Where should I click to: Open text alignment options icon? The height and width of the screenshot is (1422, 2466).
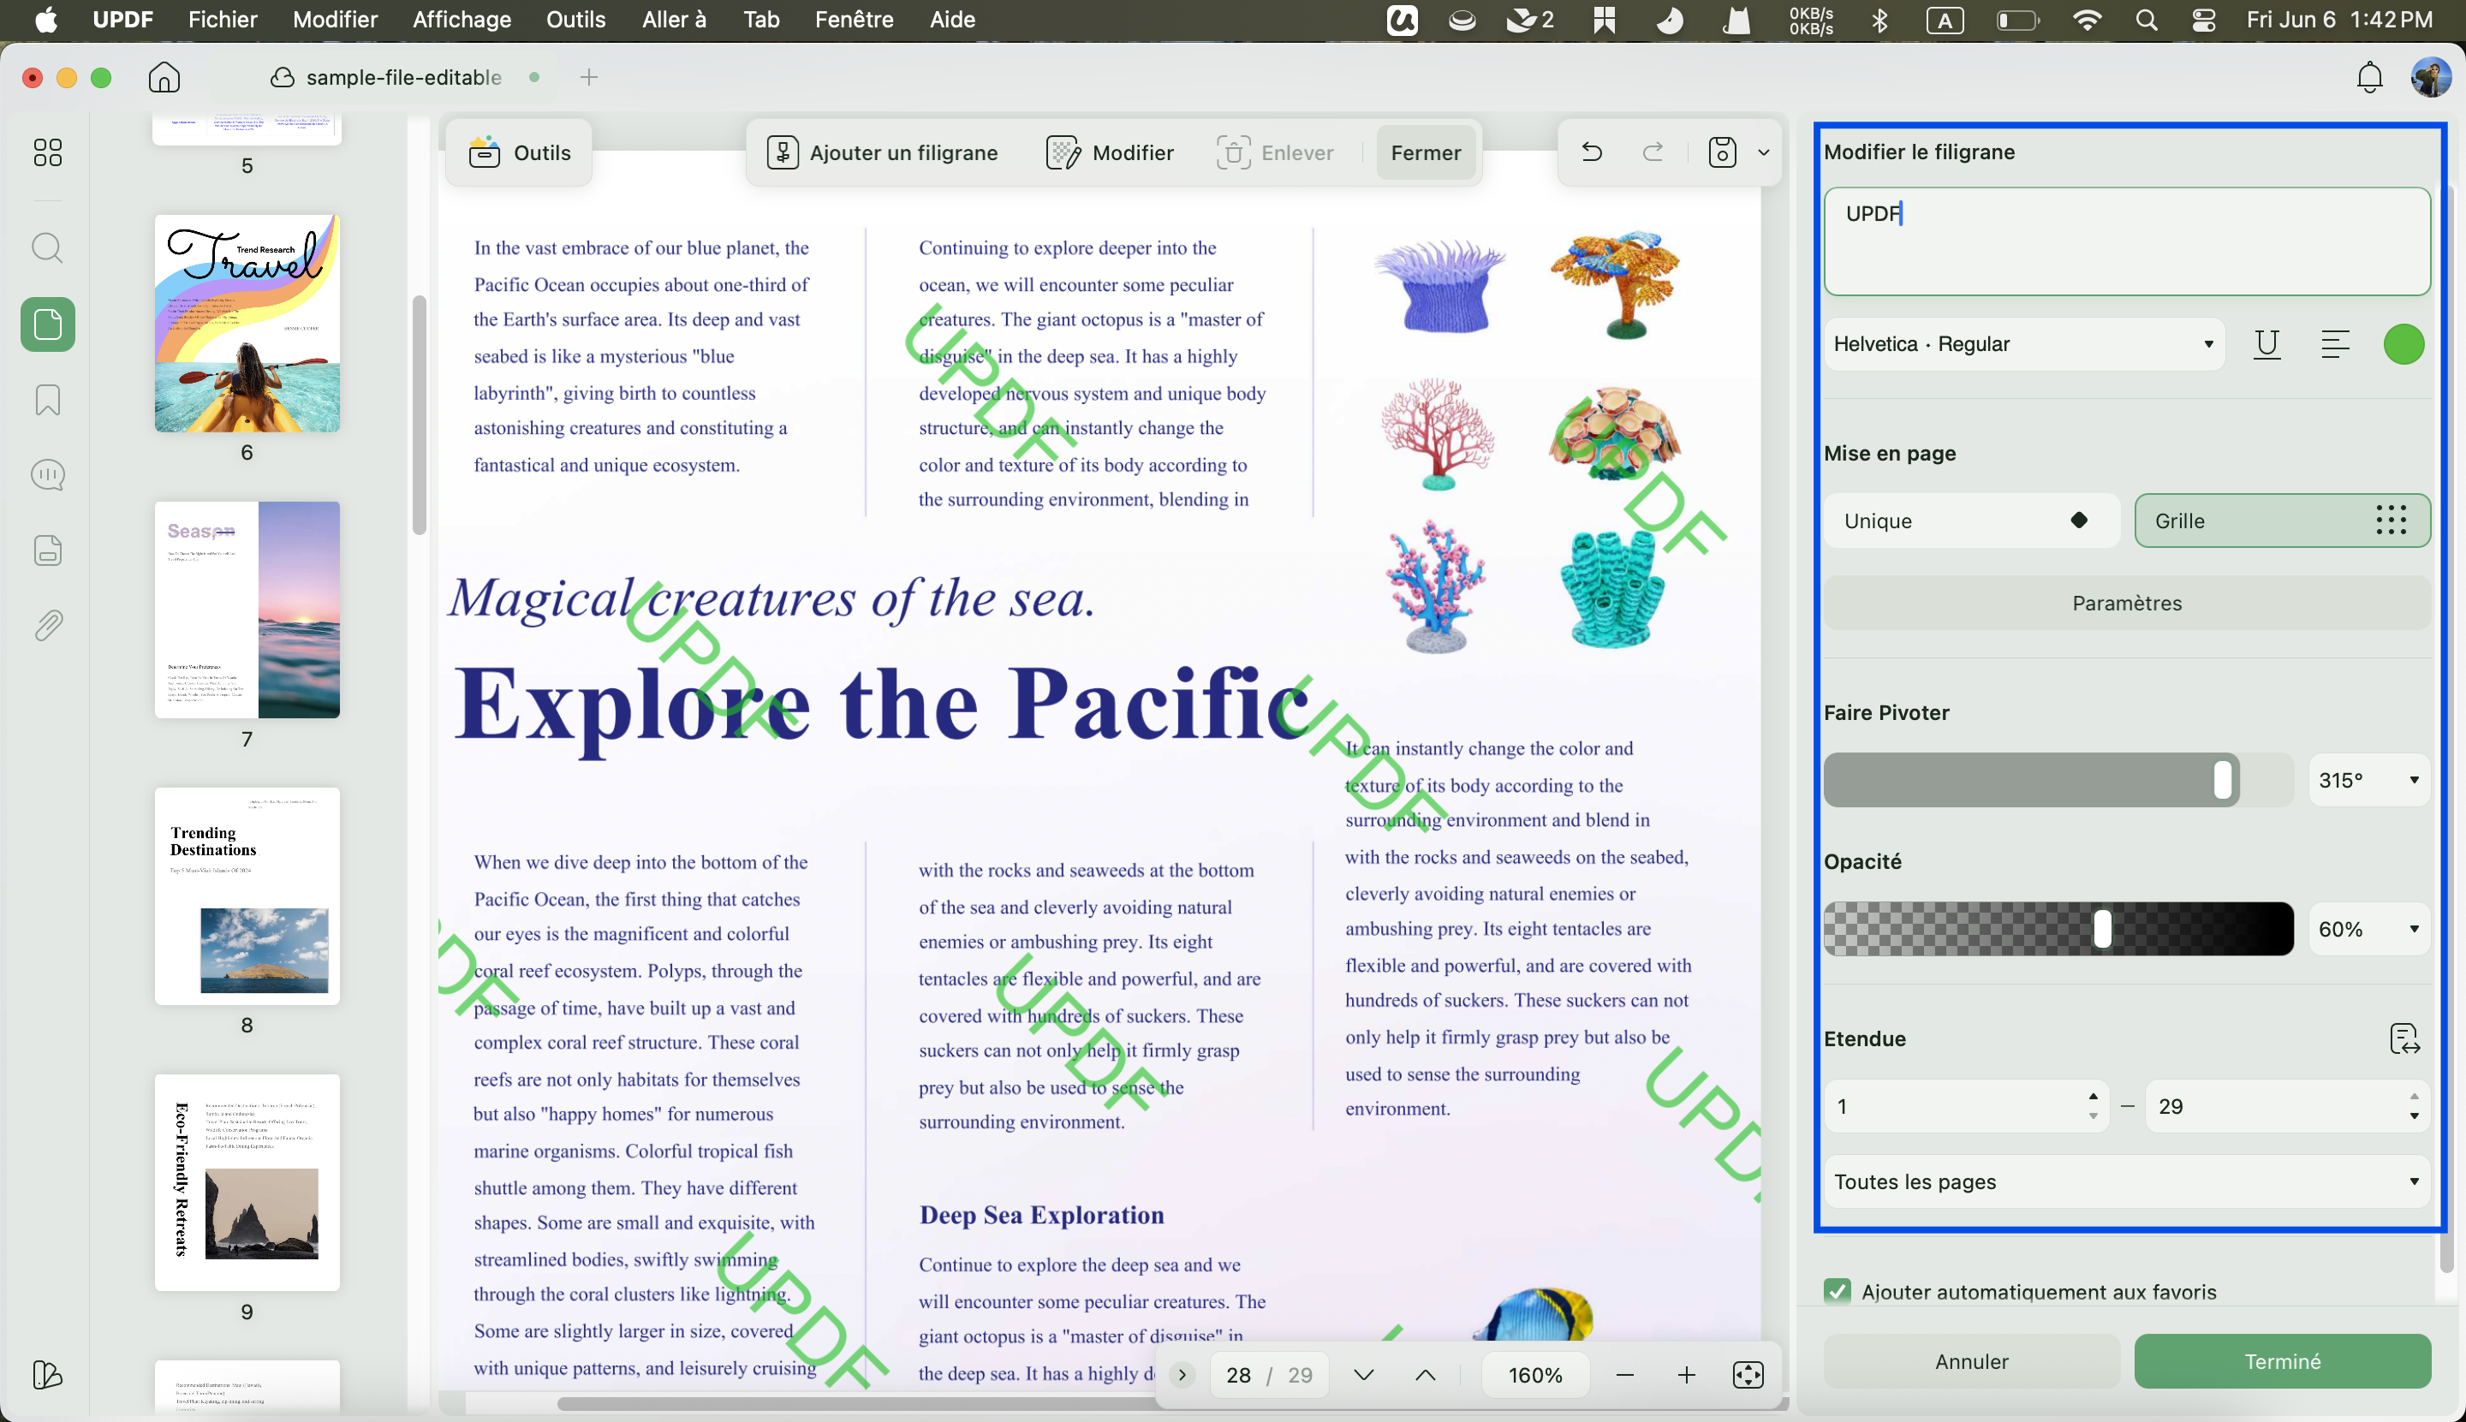(x=2335, y=344)
